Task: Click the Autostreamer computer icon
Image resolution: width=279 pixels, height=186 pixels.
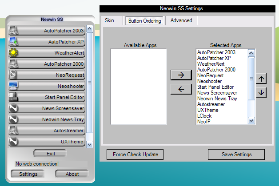Action: pos(13,131)
